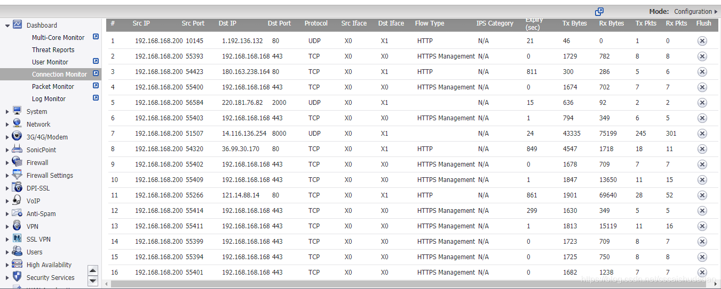Flush connection row 12
Screen dimensions: 721x289
[702, 211]
